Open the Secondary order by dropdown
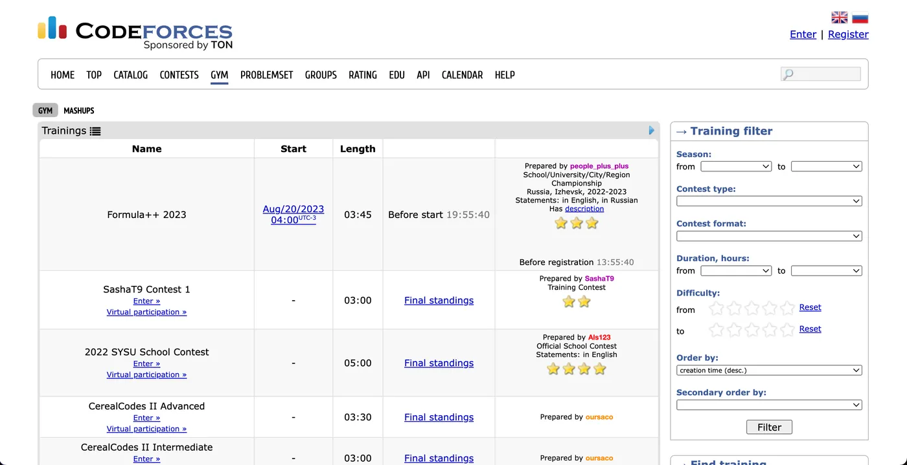907x465 pixels. 769,405
